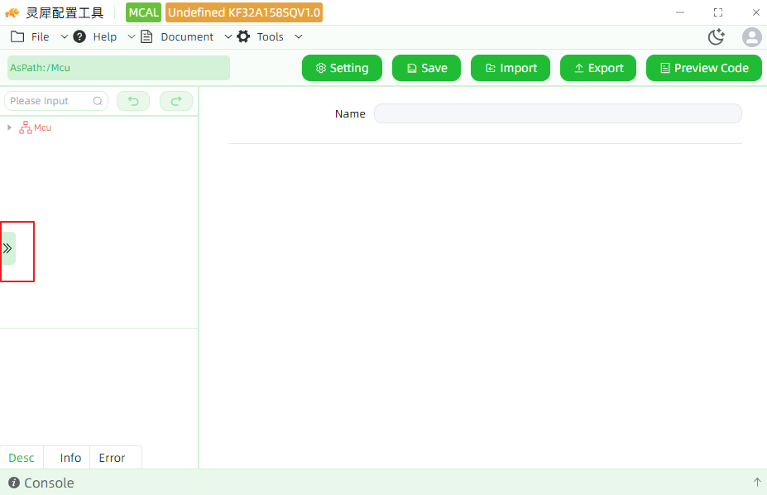The image size is (767, 495).
Task: Close the application window
Action: click(x=755, y=12)
